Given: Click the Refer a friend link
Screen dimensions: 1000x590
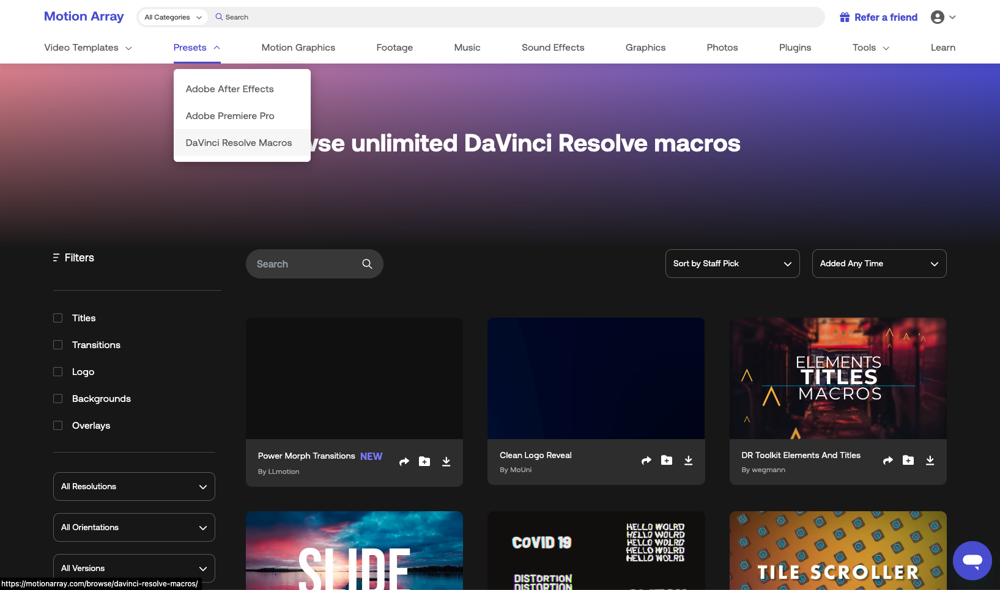Looking at the screenshot, I should click(x=886, y=17).
